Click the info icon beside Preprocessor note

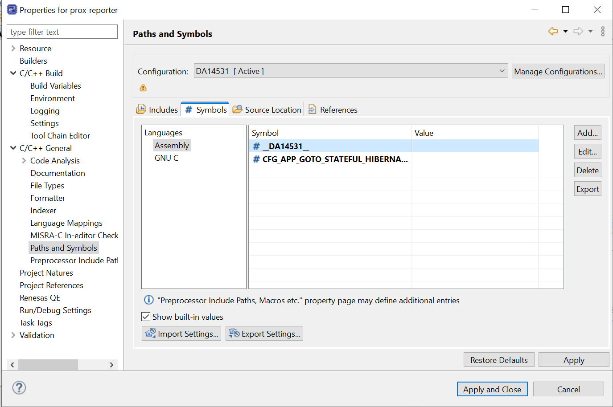click(149, 300)
